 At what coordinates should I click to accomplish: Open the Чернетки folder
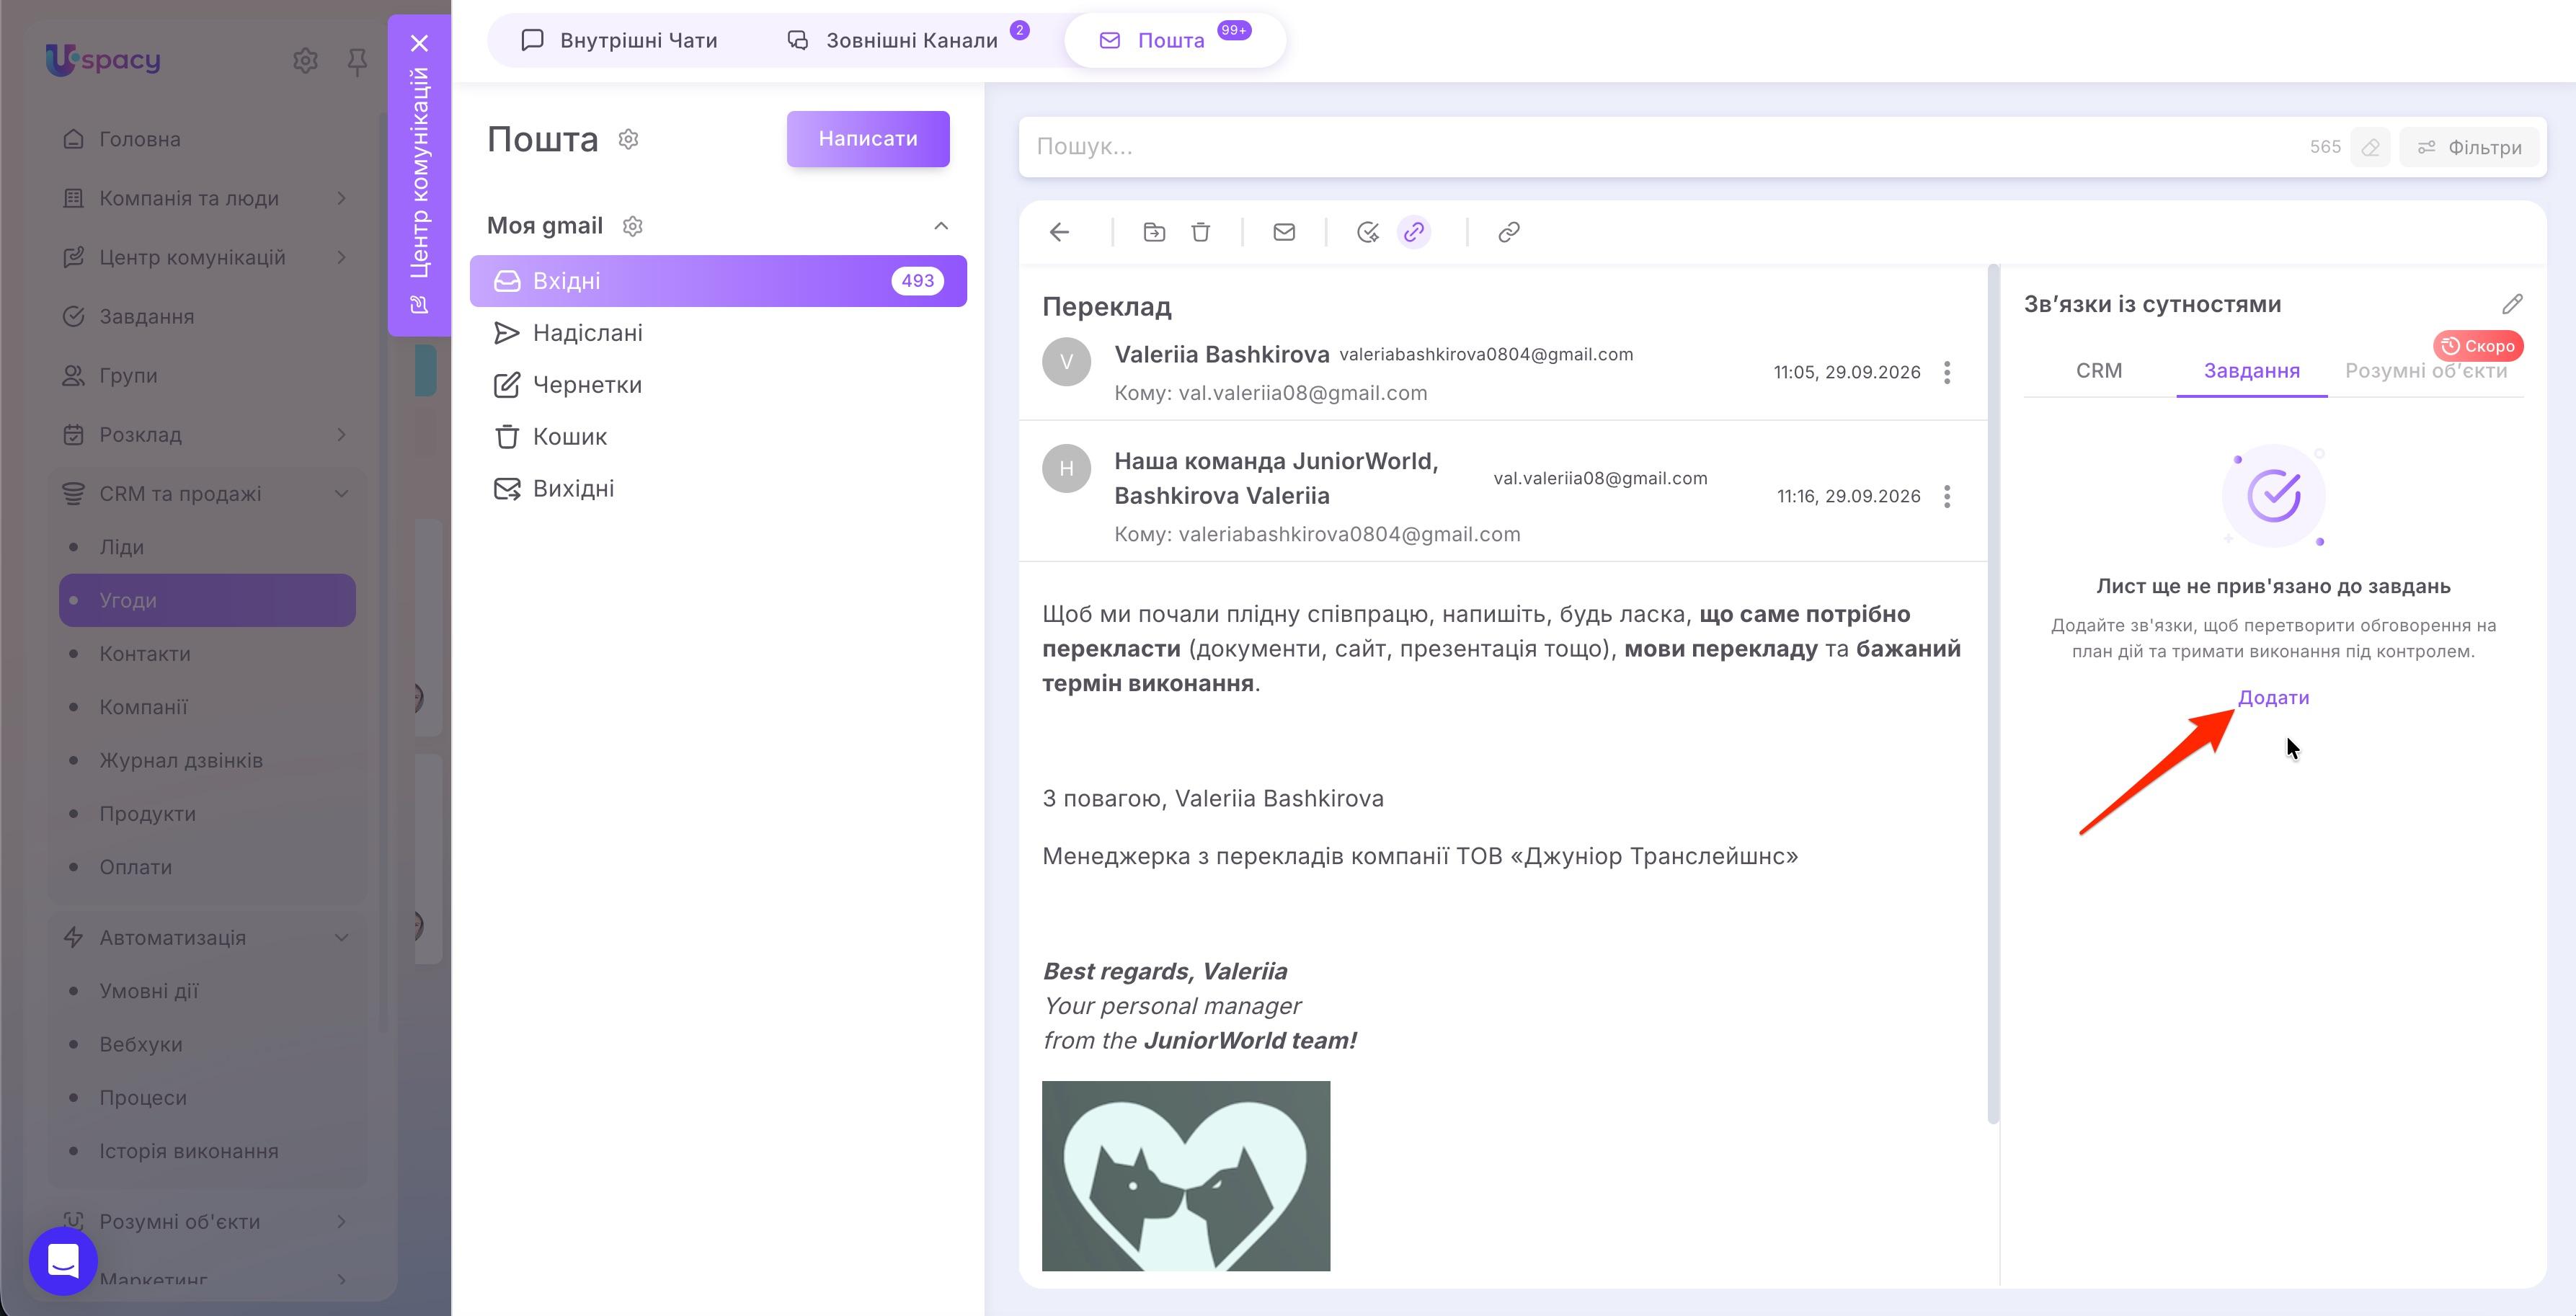point(718,385)
